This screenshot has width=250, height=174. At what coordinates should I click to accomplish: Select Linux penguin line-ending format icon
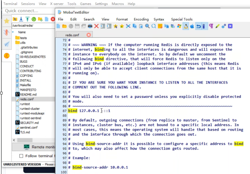point(186,26)
